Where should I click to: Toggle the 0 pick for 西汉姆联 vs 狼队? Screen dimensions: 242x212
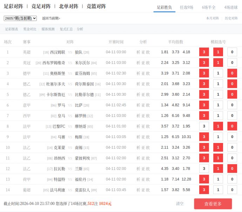232,52
